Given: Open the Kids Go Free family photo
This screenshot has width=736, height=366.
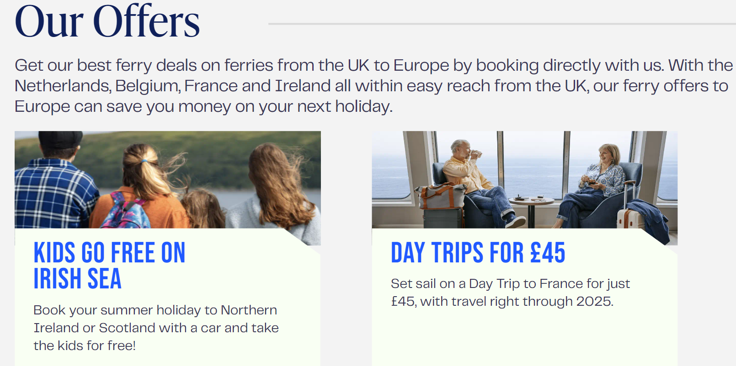Looking at the screenshot, I should click(167, 179).
